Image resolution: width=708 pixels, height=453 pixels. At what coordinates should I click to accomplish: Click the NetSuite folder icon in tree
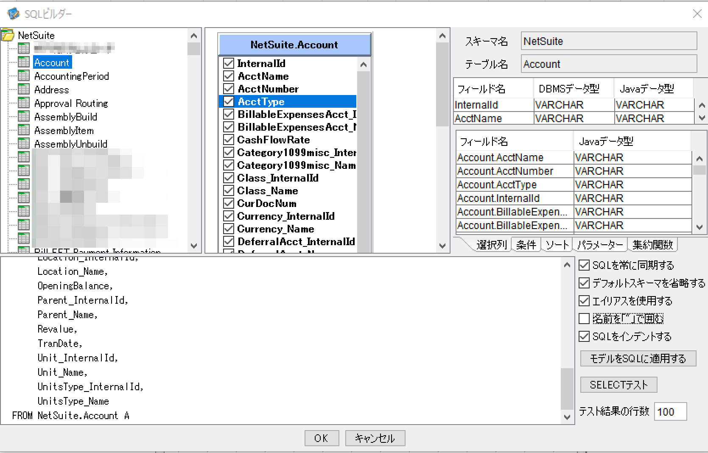coord(8,35)
